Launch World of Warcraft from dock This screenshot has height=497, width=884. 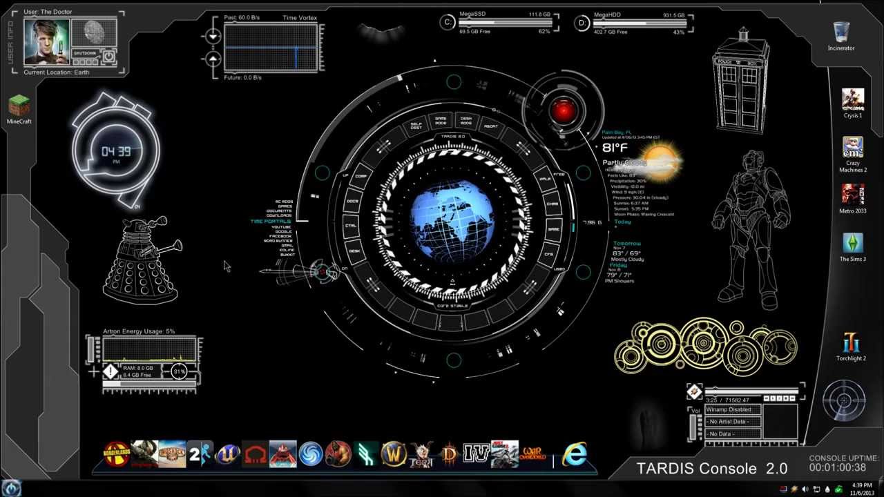(393, 454)
